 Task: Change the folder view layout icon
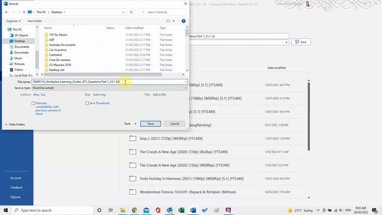(168, 21)
